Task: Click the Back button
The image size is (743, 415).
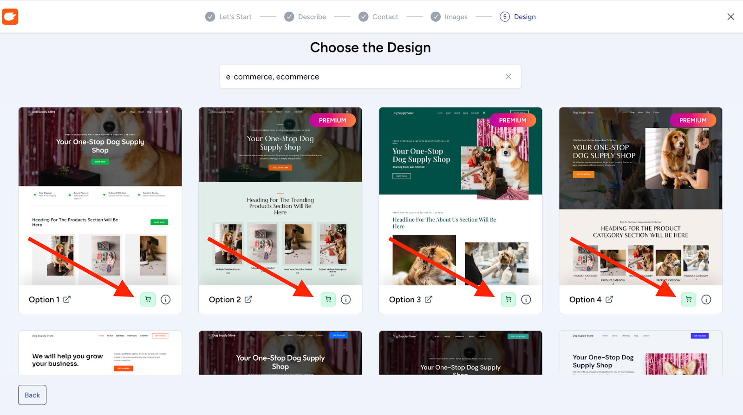Action: pos(33,395)
